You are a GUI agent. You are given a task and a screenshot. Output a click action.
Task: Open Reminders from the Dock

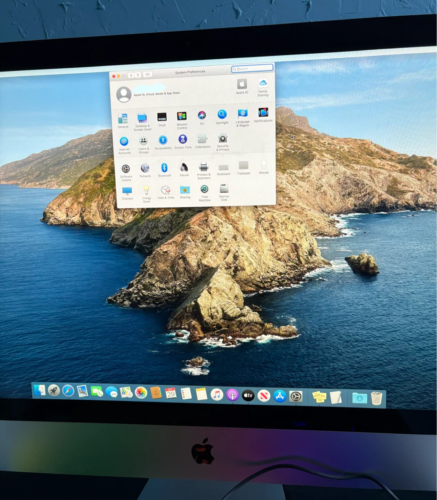point(186,394)
